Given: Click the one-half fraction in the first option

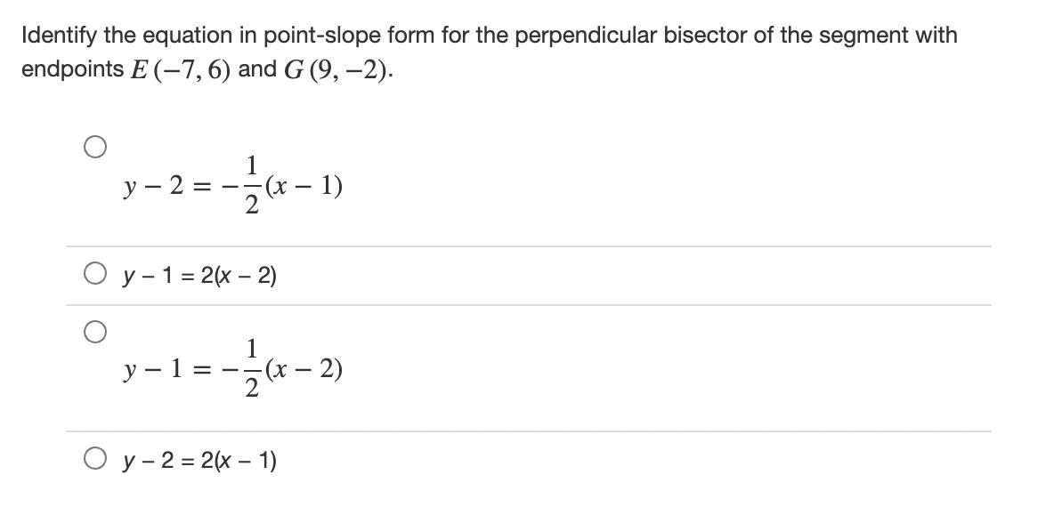Looking at the screenshot, I should click(251, 185).
